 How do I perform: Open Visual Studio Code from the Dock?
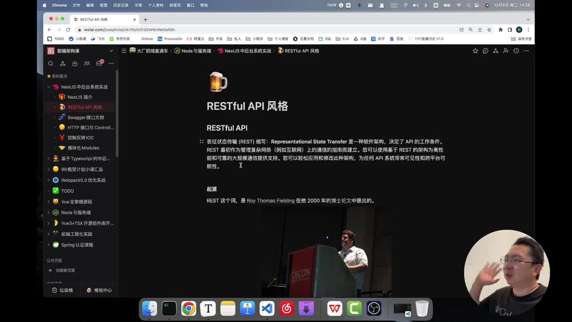pos(267,309)
